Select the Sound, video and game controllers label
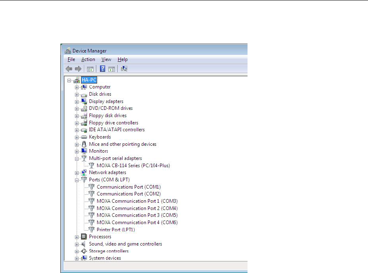368x273 pixels. [125, 244]
